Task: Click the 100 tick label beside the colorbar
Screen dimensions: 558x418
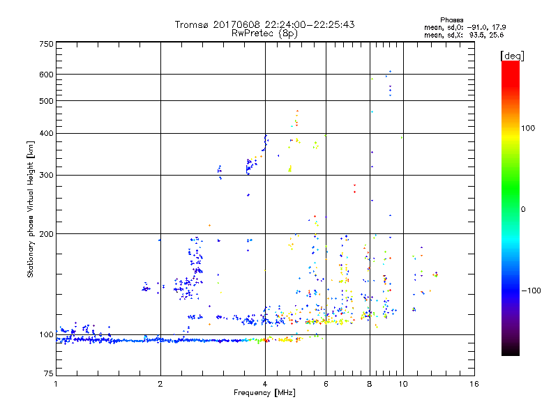Action: click(x=530, y=128)
